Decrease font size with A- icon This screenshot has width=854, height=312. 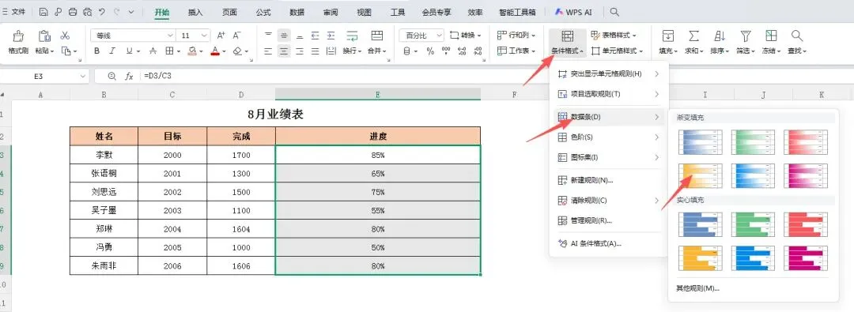point(237,36)
